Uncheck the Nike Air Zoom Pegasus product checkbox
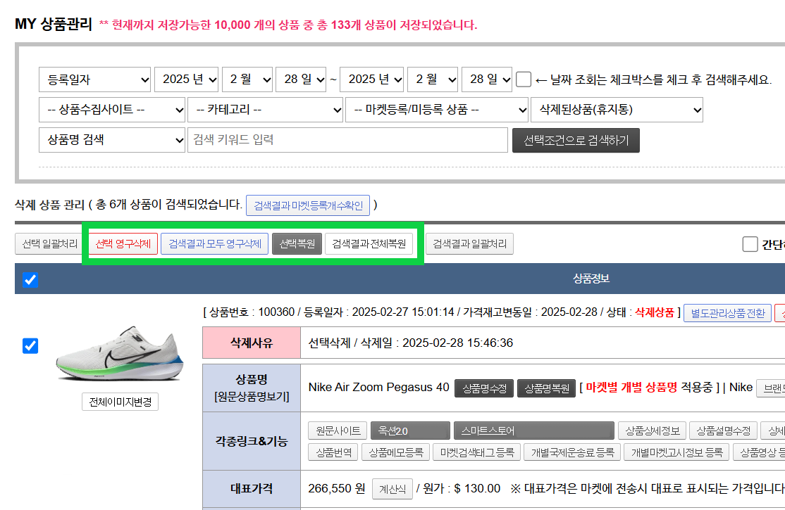The width and height of the screenshot is (785, 510). pos(30,346)
